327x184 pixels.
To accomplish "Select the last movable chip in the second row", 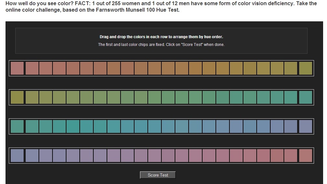I will (x=291, y=97).
